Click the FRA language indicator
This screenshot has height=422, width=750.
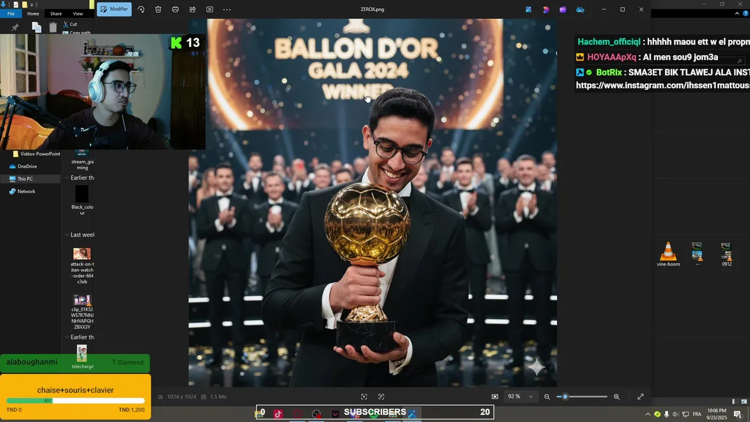(697, 414)
